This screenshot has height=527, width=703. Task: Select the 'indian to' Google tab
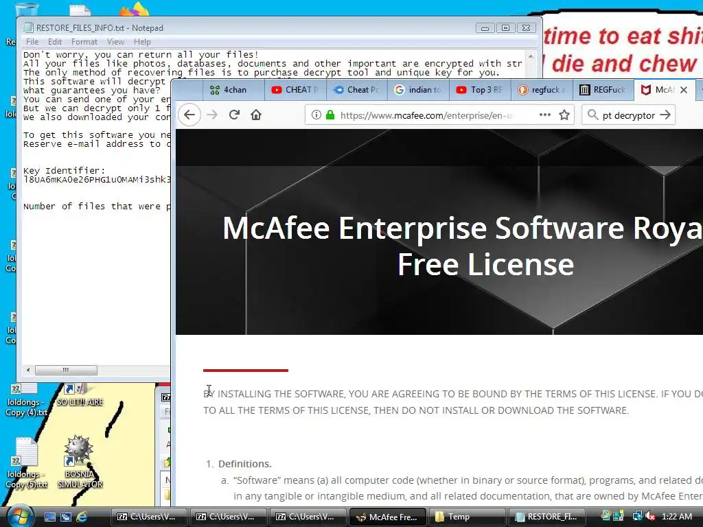tap(418, 90)
